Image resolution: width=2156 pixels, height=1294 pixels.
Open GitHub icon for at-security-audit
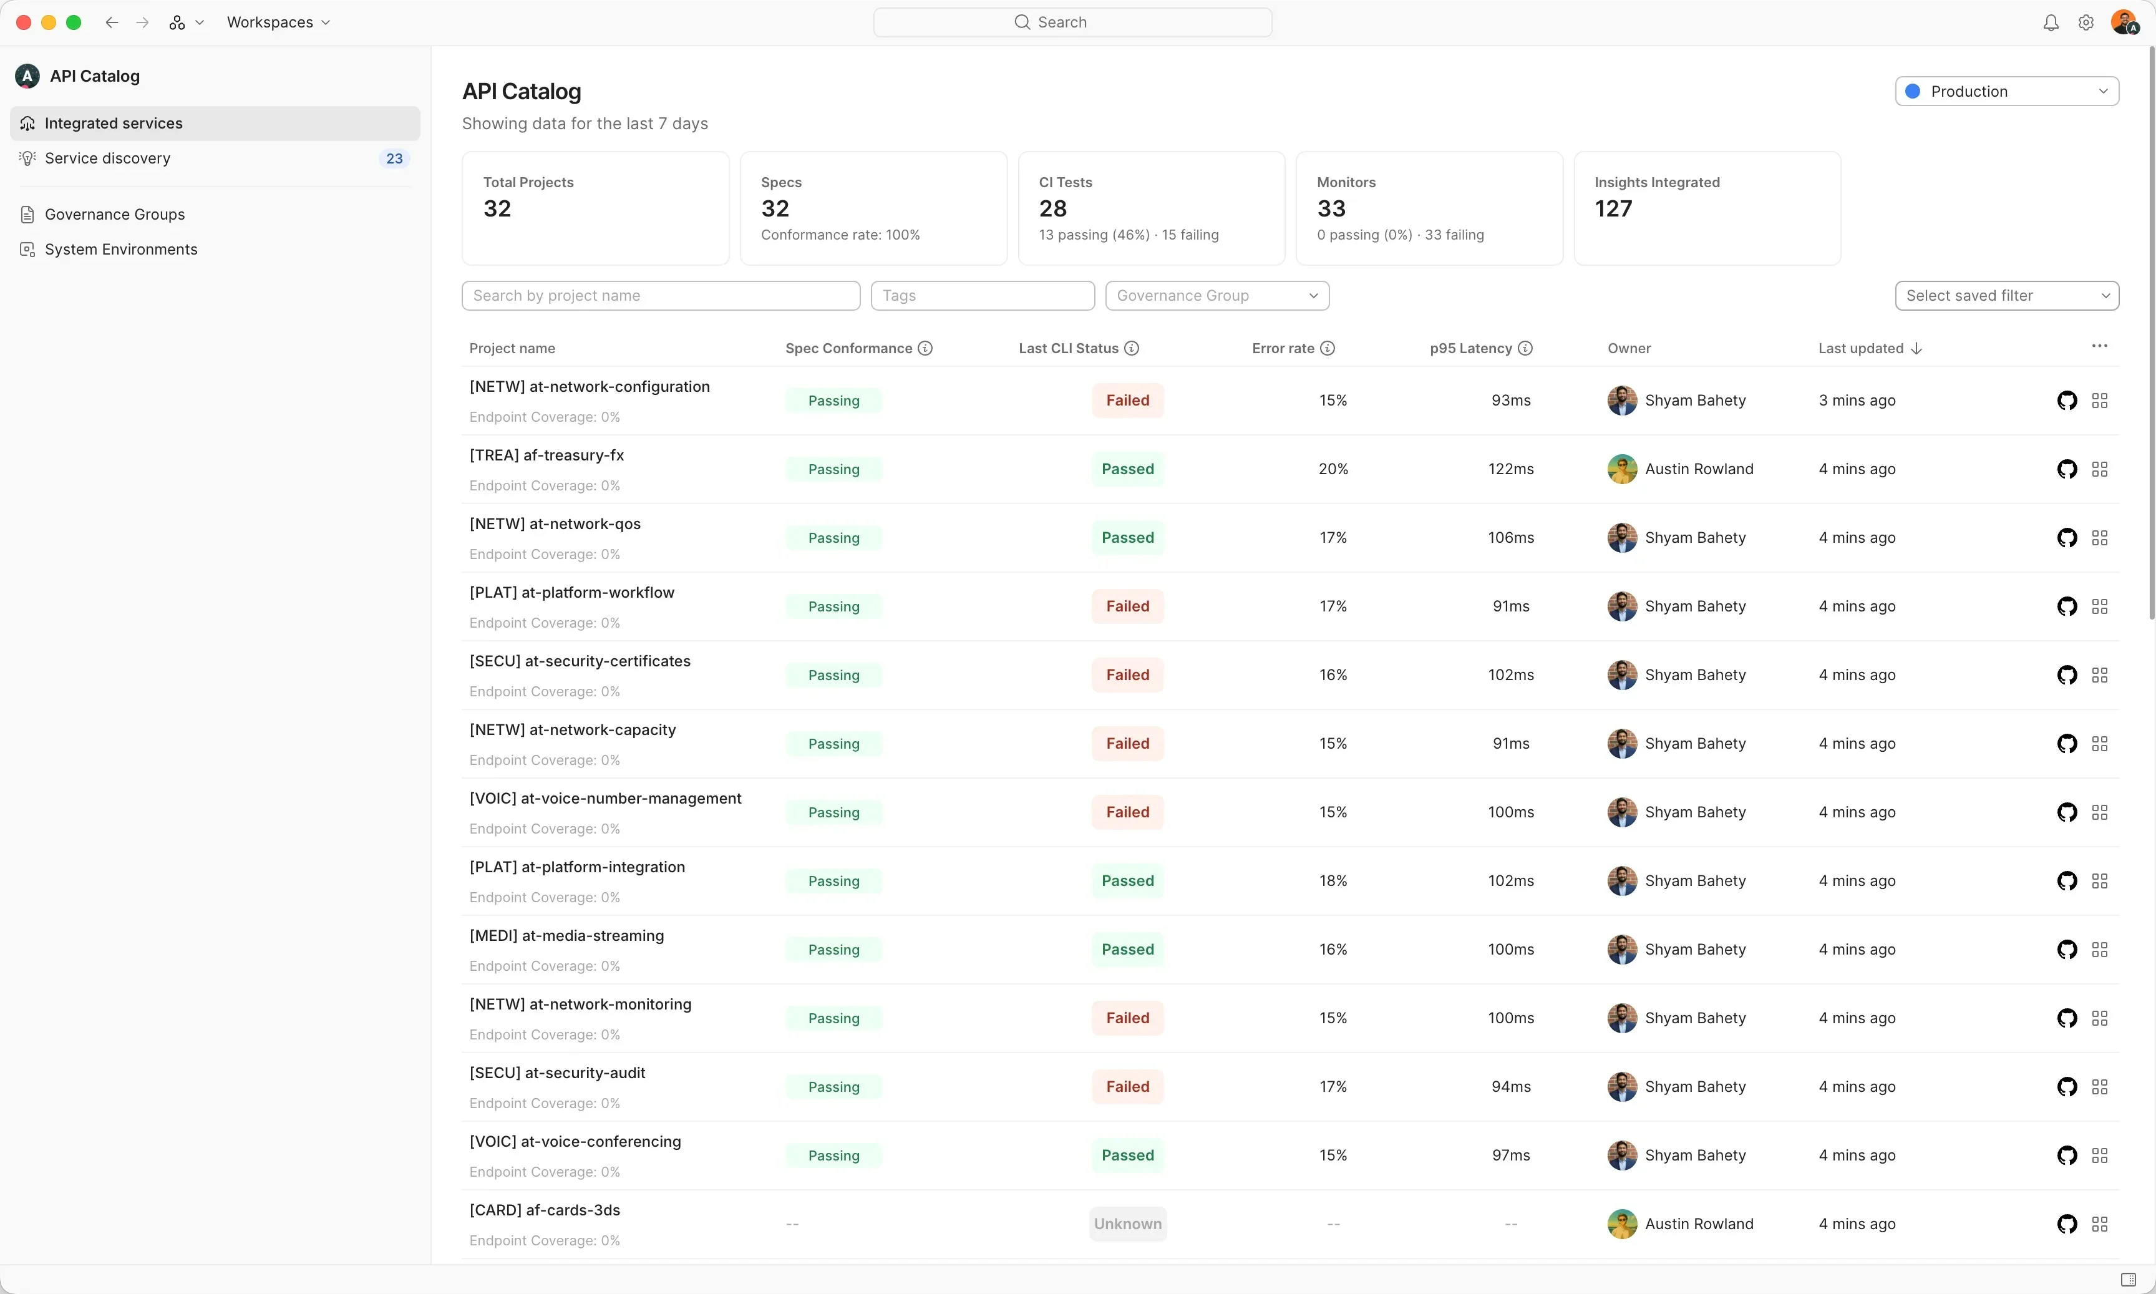(x=2067, y=1086)
